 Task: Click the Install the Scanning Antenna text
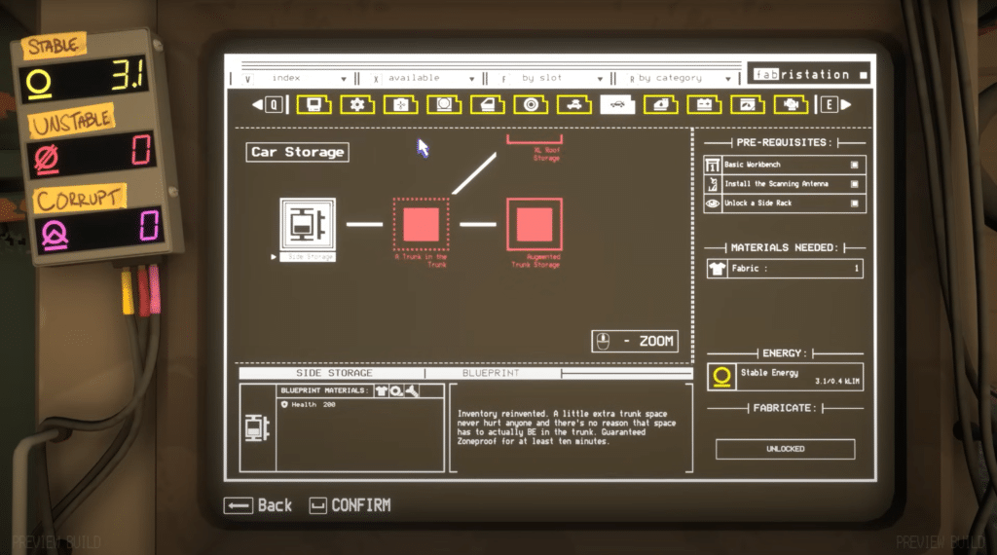click(x=776, y=184)
